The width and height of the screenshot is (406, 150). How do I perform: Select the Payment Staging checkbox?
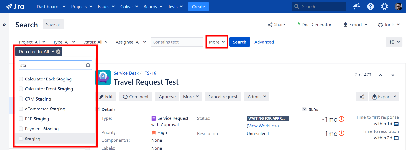click(21, 129)
